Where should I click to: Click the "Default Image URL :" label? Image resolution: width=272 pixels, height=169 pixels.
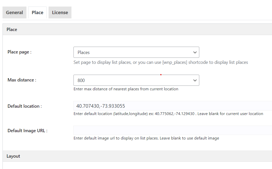[27, 131]
